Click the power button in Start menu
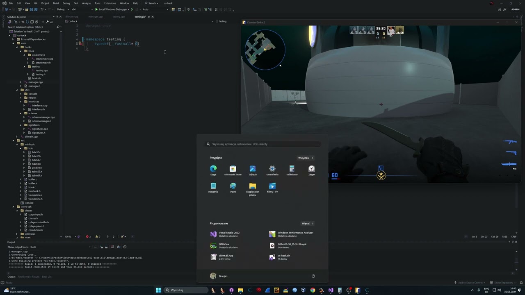Image resolution: width=525 pixels, height=295 pixels. 313,276
